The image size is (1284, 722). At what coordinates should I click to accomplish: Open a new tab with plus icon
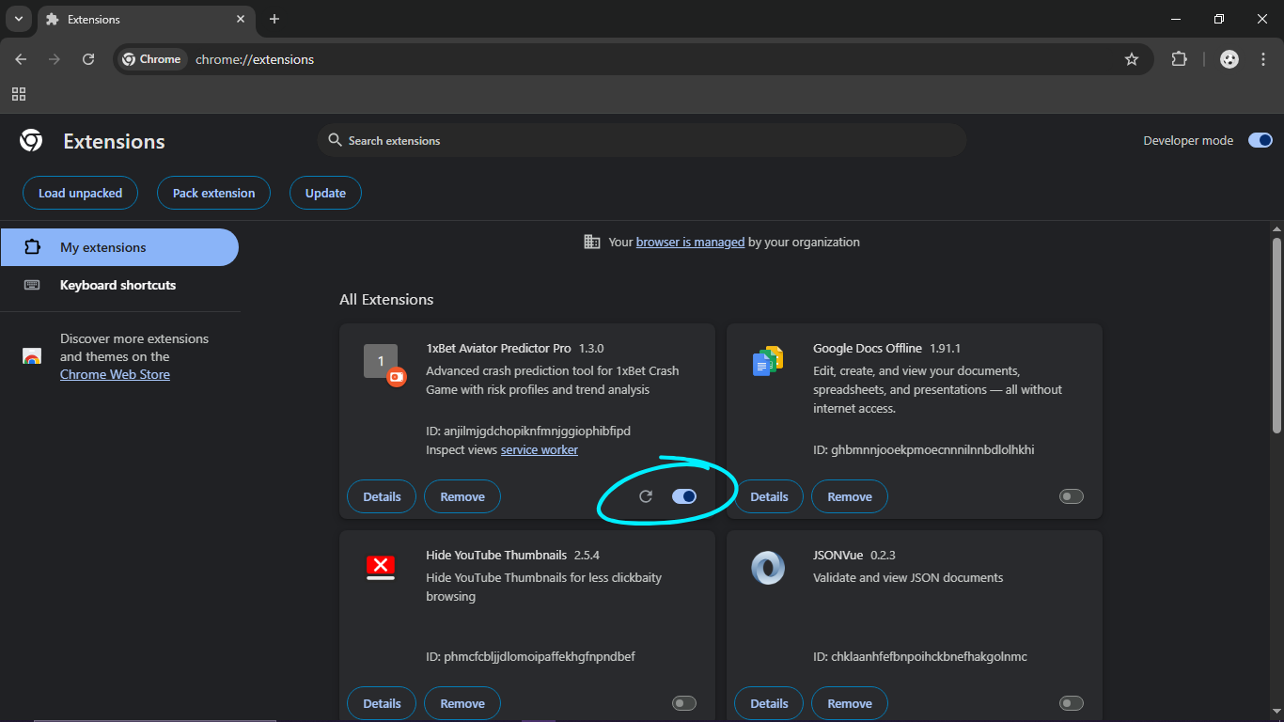pos(274,19)
